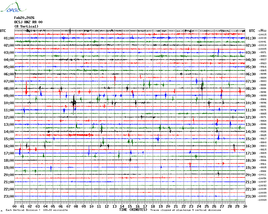
Task: Select the date text Feb20,2026
Action: 24,18
